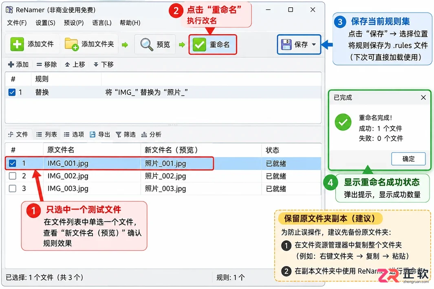This screenshot has height=289, width=434.
Task: Sort by the 原文件名 column header
Action: [x=92, y=150]
